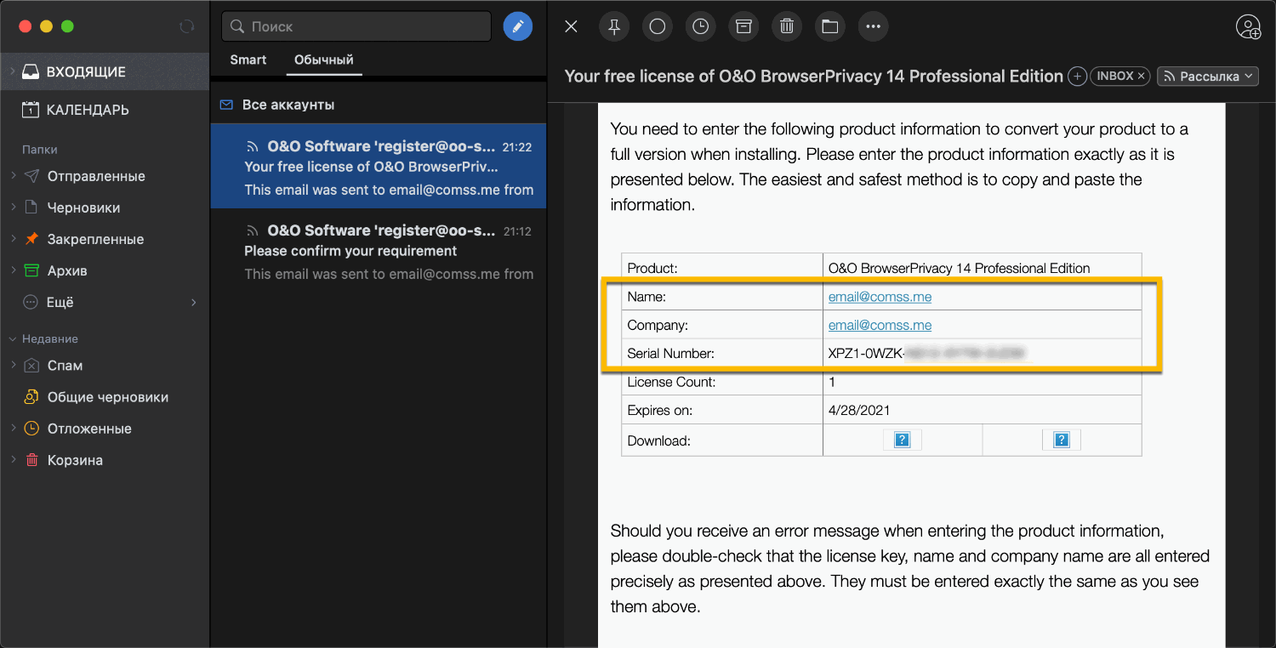Screen dimensions: 1276x648
Task: Snooze email using the clock icon
Action: coord(700,26)
